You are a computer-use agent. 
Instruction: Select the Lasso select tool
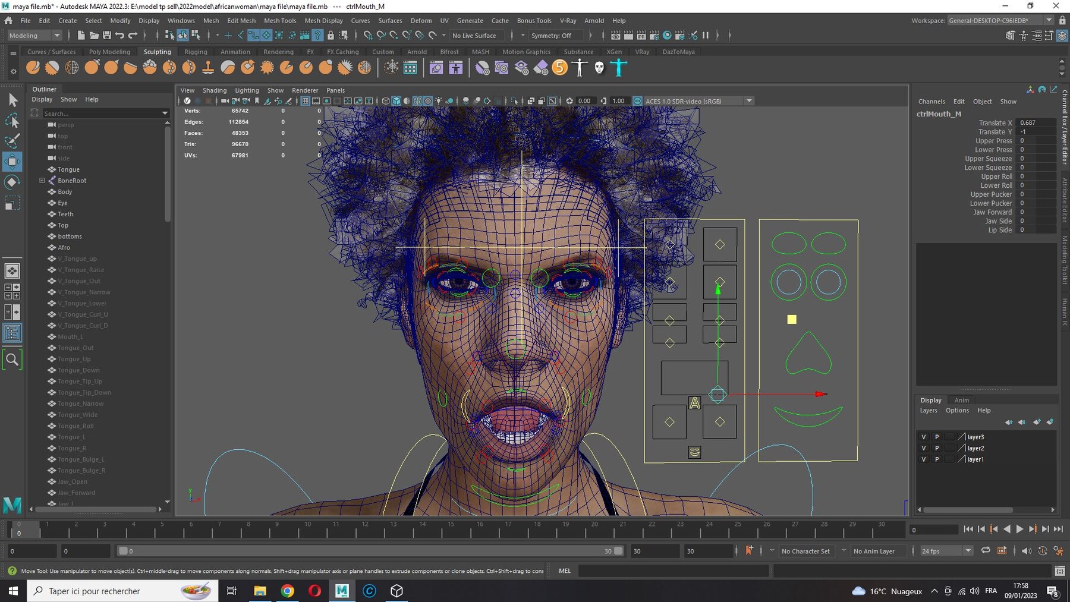pyautogui.click(x=12, y=121)
